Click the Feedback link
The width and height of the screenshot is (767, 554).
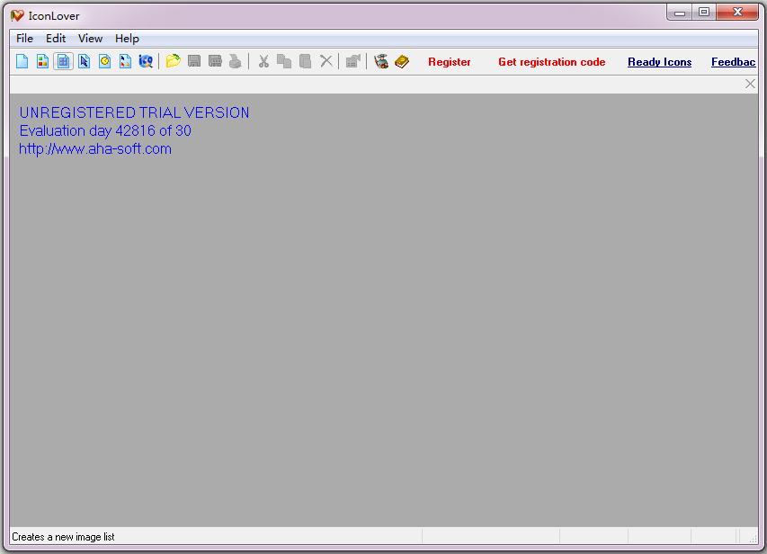pos(733,62)
